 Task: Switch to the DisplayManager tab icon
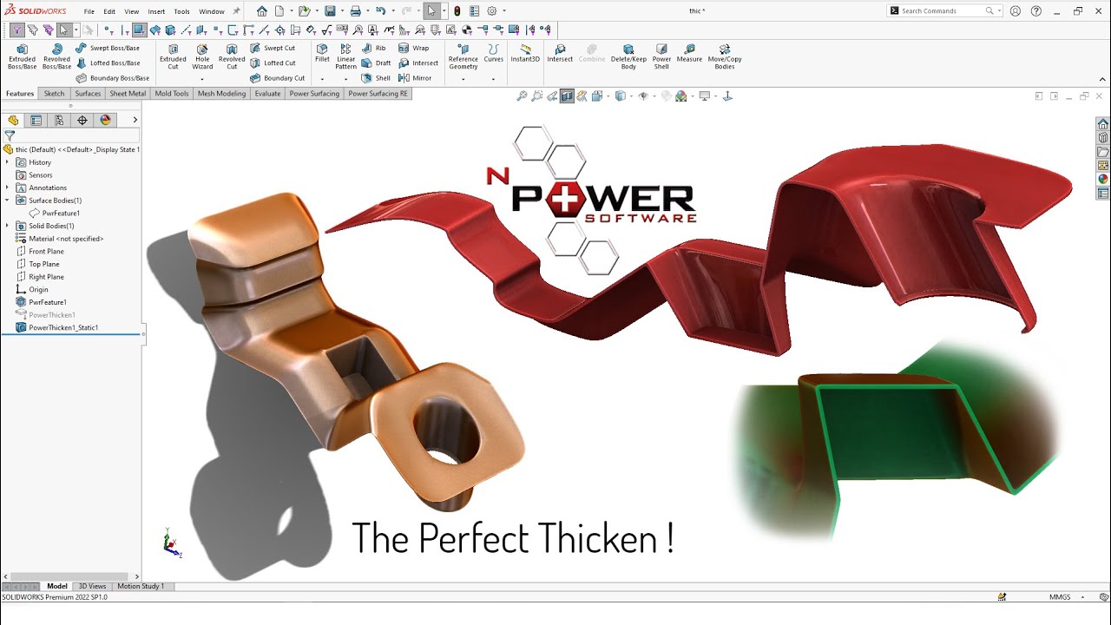click(106, 120)
